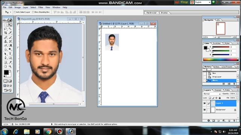Reset to default colors icon in toolbox
Image resolution: width=241 pixels, height=135 pixels.
point(5,76)
